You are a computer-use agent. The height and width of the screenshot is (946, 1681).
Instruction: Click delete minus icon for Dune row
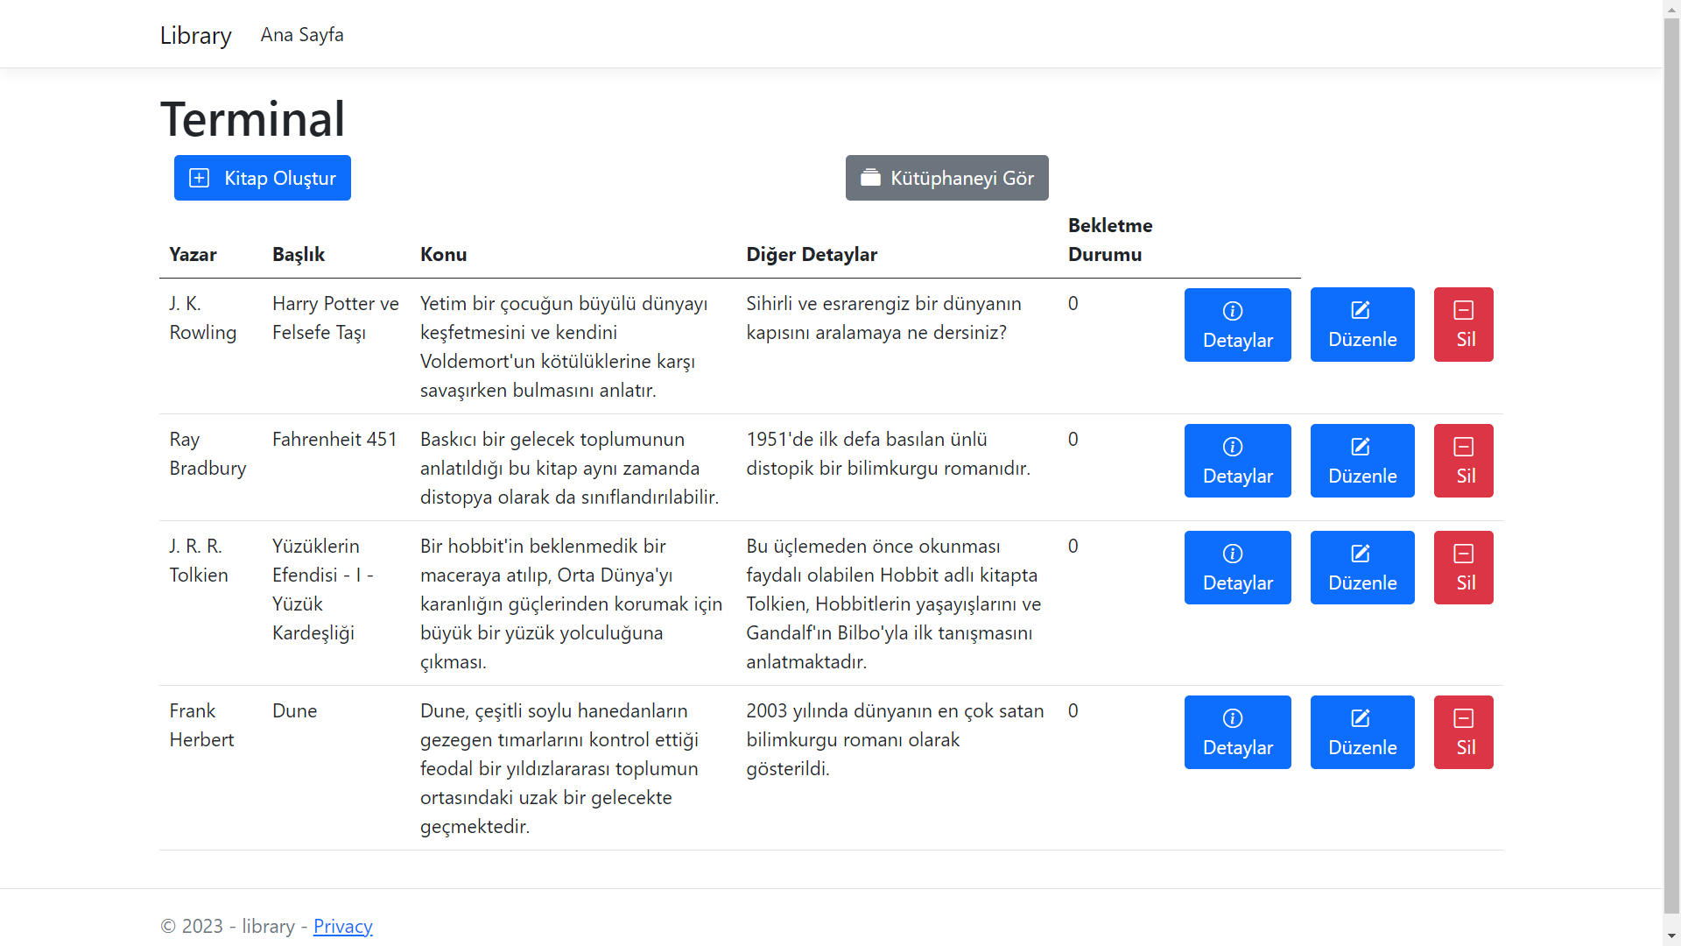[1463, 718]
